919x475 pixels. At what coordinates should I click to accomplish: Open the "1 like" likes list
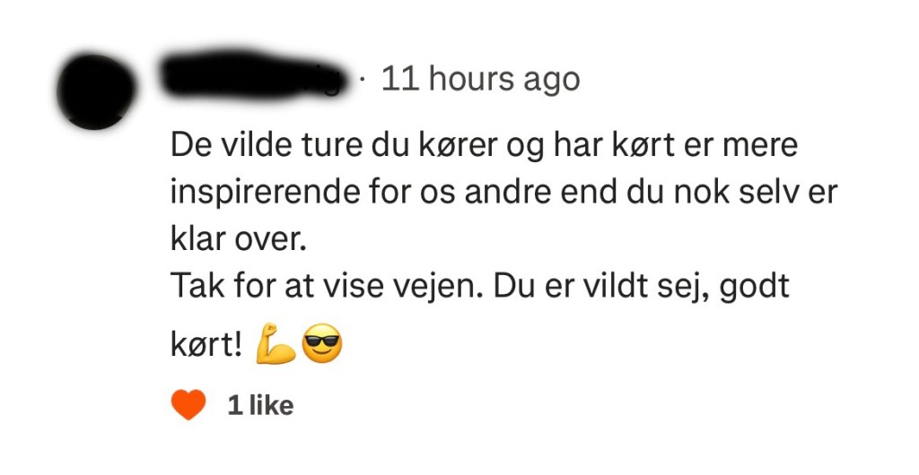click(260, 405)
